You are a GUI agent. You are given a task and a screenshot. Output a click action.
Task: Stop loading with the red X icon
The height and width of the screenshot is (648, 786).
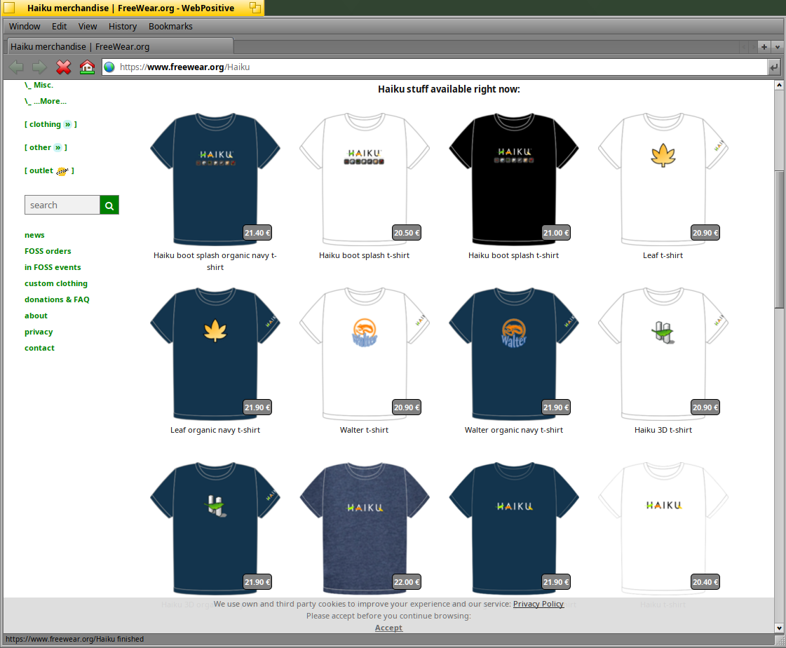[x=63, y=67]
